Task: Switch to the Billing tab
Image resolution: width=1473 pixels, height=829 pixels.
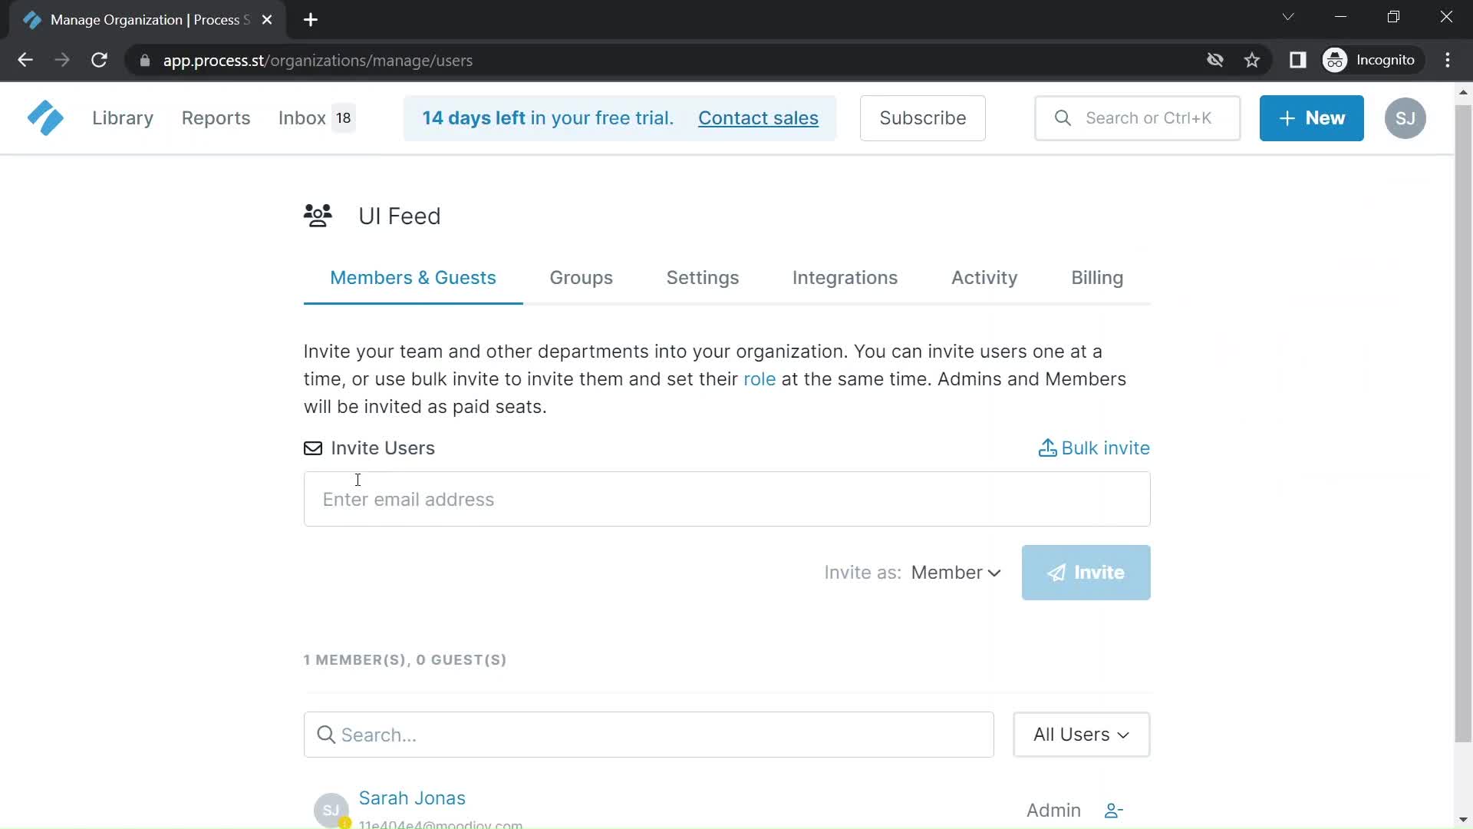Action: point(1096,277)
